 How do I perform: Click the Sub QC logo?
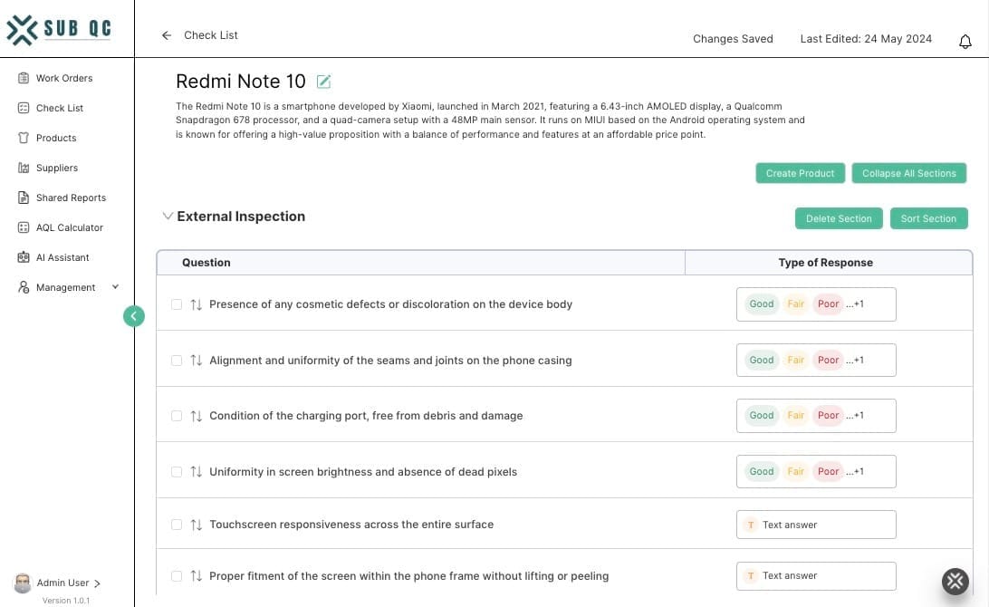(x=59, y=30)
